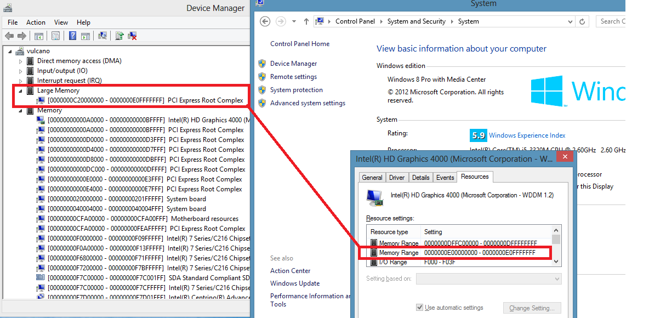This screenshot has height=318, width=649.
Task: Open the recent locations dropdown in System window
Action: (x=294, y=21)
